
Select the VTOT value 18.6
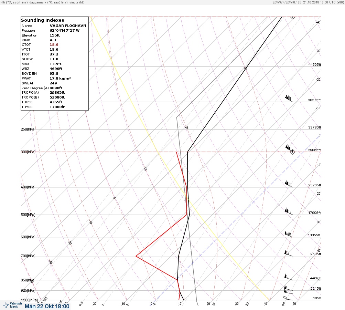click(54, 49)
